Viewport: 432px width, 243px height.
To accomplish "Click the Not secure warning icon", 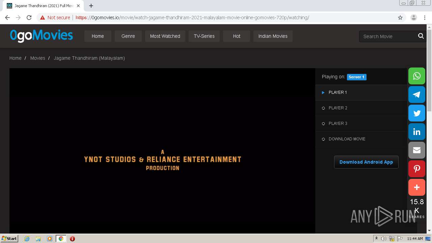I will tap(43, 18).
